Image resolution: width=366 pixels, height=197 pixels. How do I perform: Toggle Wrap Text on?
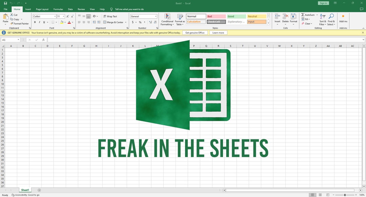click(x=110, y=16)
